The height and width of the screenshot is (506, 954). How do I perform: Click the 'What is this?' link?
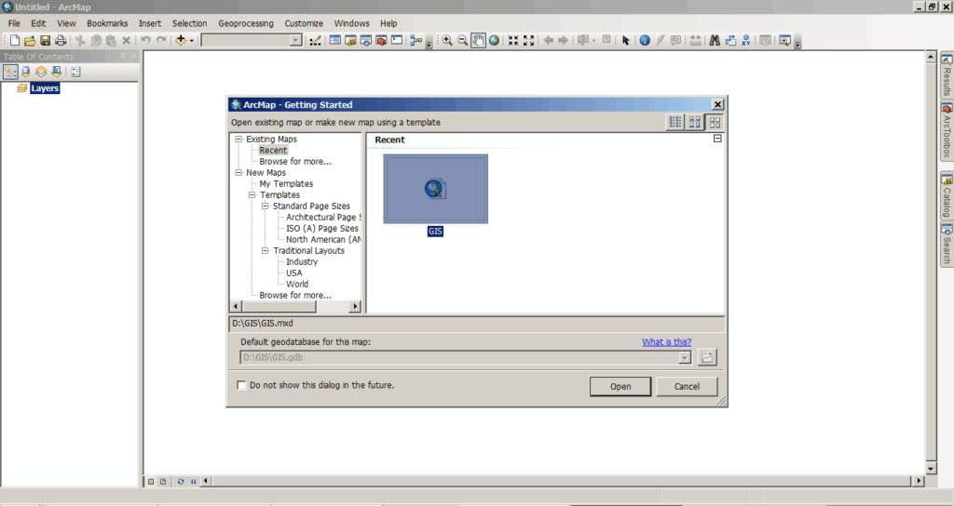666,342
